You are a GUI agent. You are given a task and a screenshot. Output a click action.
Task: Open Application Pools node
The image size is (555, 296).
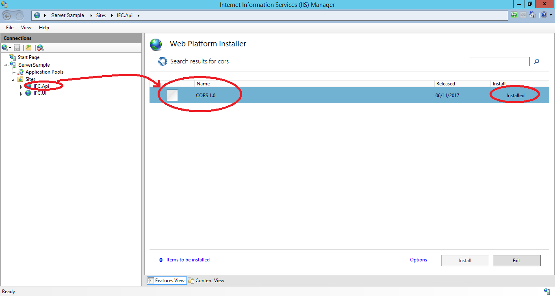coord(44,72)
